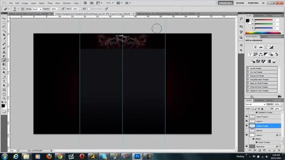Add a Vibrance adjustment

click(x=250, y=54)
